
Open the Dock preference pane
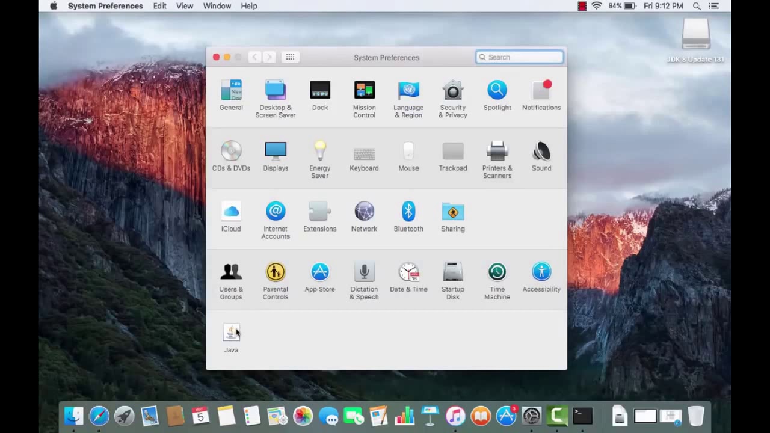click(x=320, y=95)
